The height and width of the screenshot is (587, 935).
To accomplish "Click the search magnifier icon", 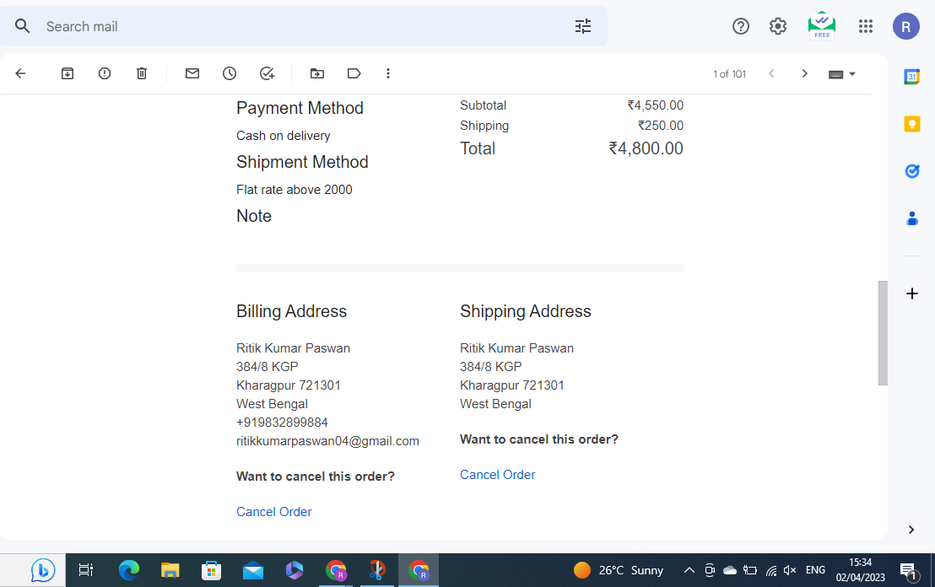I will 22,26.
